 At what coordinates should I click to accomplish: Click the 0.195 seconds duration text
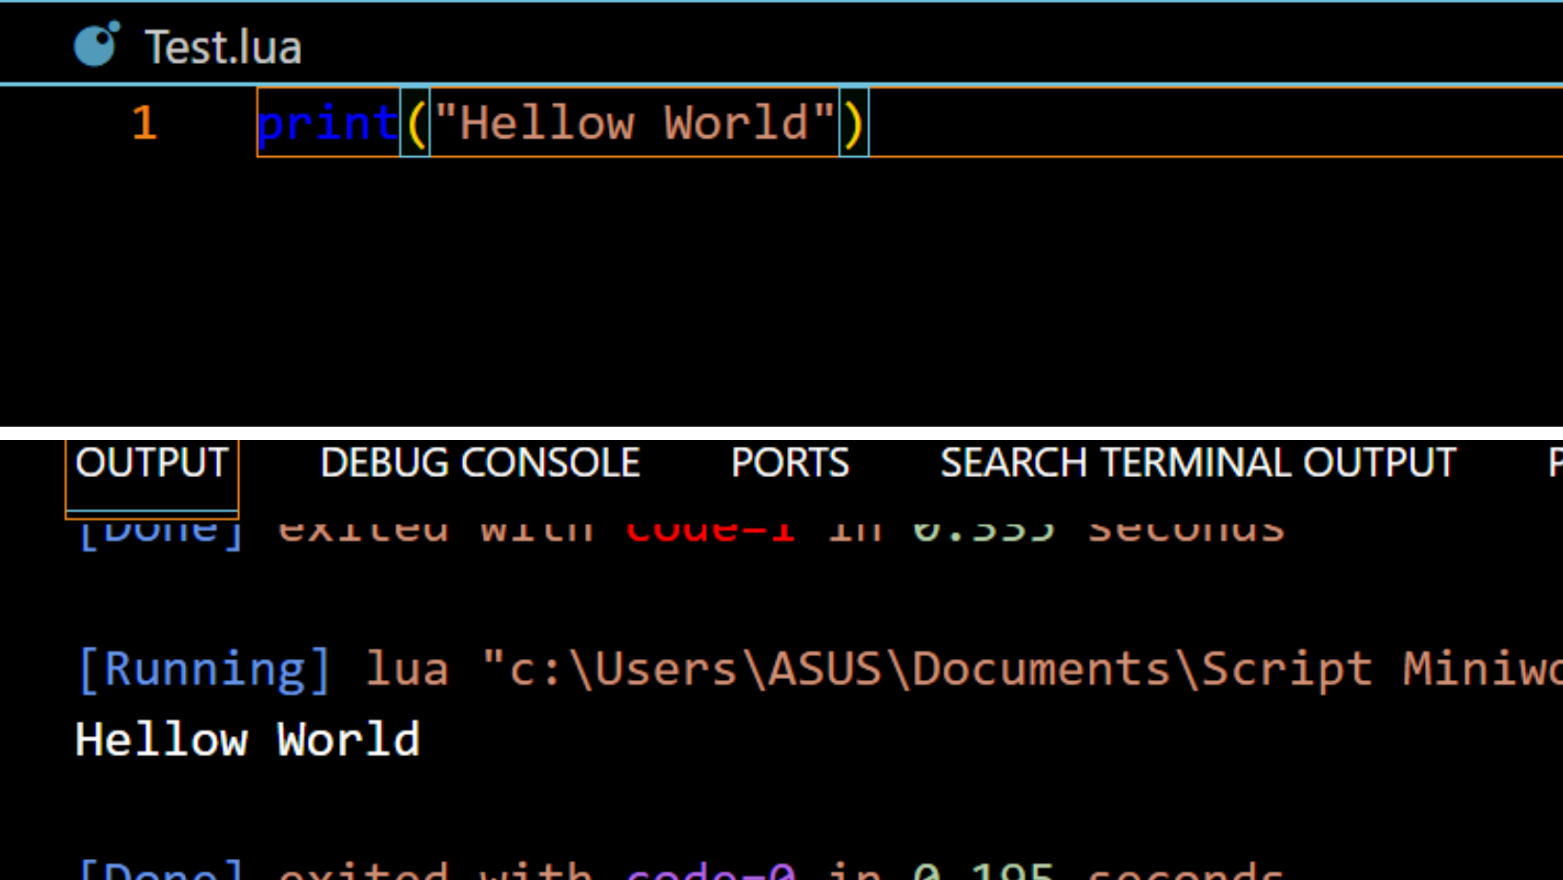click(x=1096, y=870)
